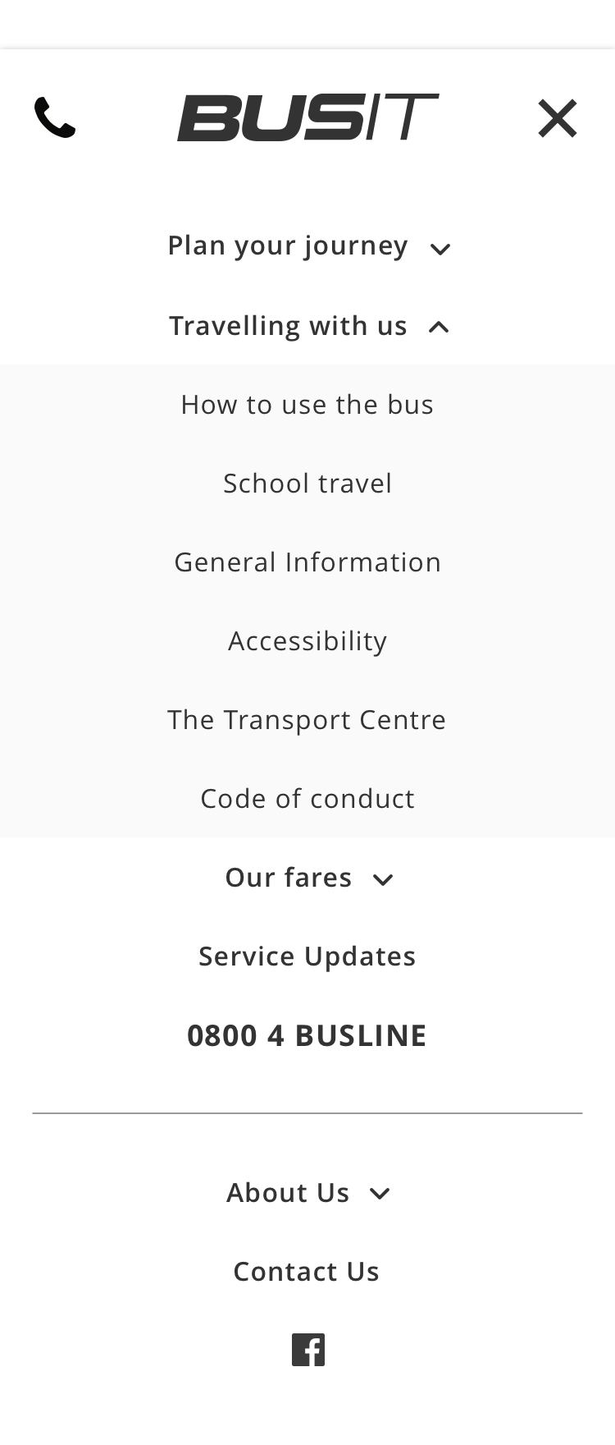Go to Contact Us page
This screenshot has height=1445, width=615.
[x=307, y=1272]
